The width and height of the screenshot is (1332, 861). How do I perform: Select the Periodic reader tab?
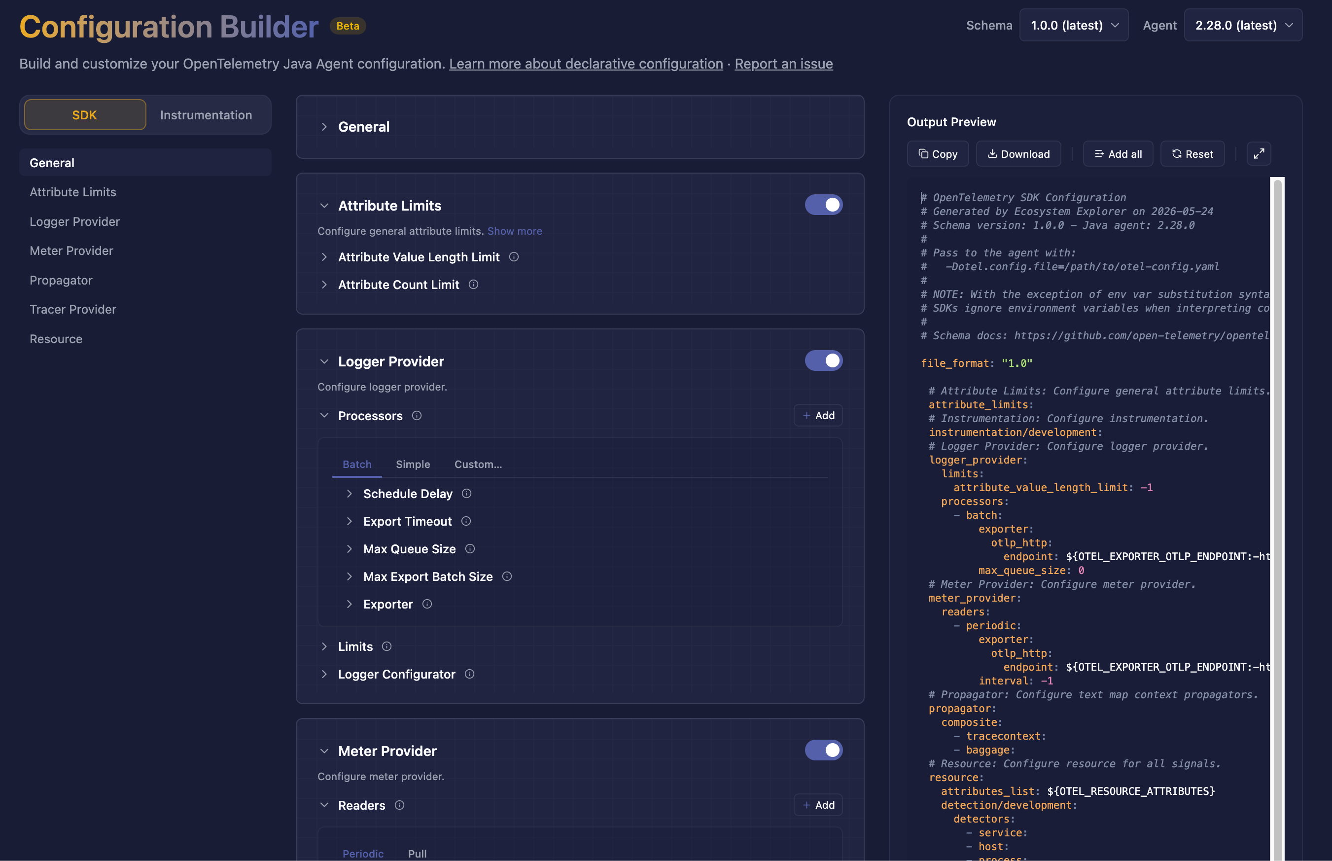[363, 853]
